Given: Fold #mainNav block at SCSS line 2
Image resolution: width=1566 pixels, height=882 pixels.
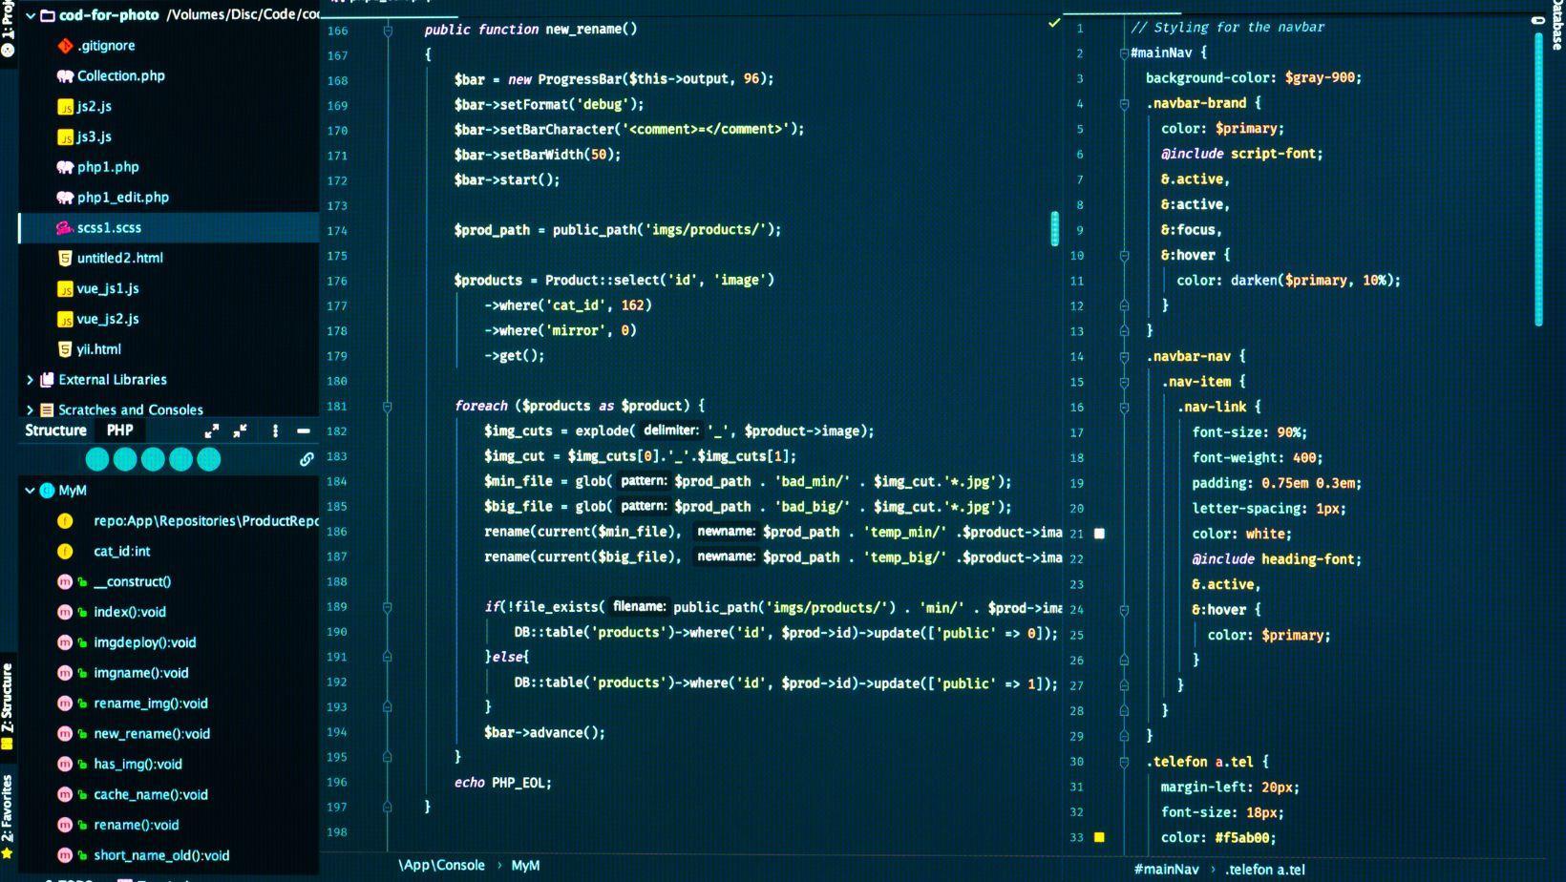Looking at the screenshot, I should [1124, 53].
